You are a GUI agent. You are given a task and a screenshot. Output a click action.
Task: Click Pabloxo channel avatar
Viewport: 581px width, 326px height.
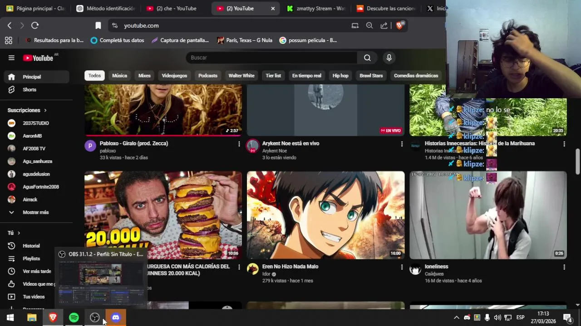(x=90, y=145)
